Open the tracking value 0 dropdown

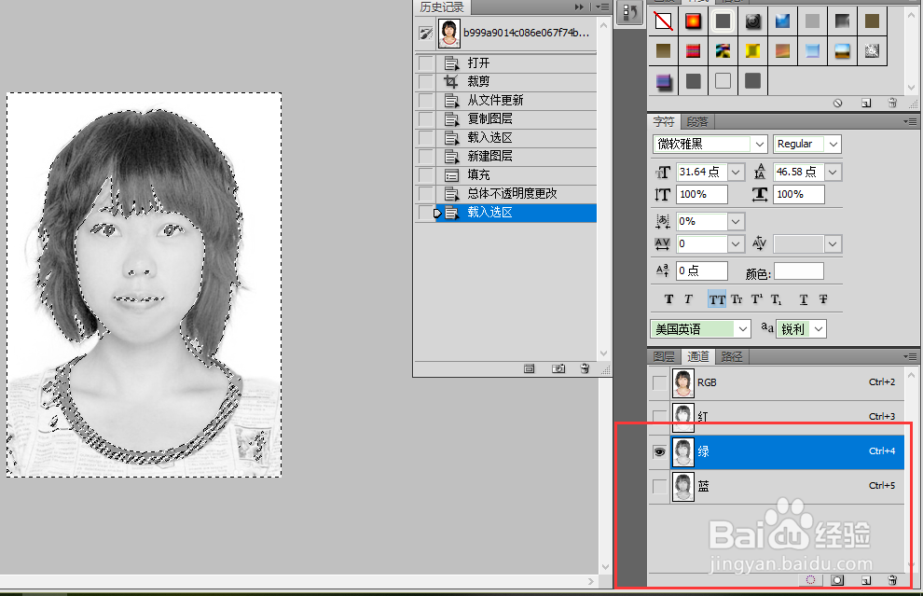(x=736, y=243)
